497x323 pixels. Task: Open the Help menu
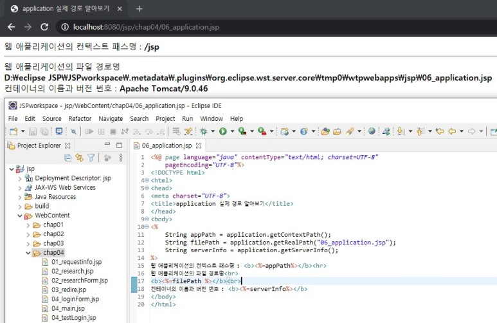click(x=237, y=118)
